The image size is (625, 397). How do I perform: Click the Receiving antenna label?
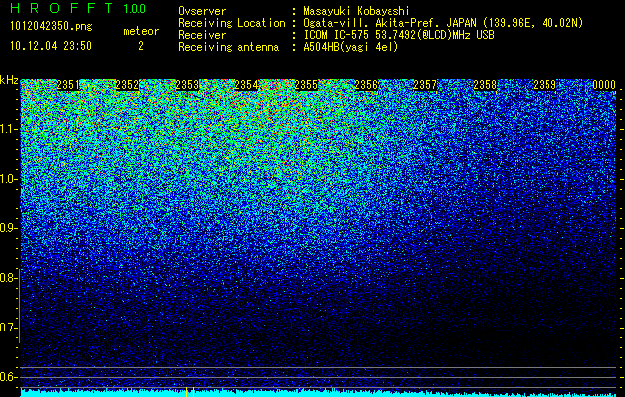(x=229, y=47)
